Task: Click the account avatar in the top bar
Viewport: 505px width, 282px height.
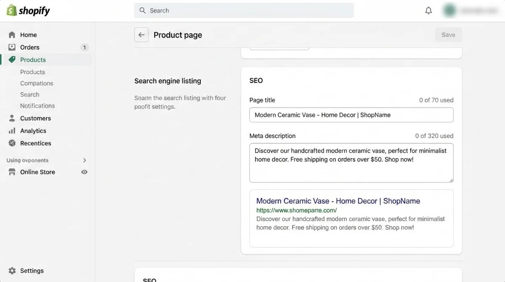Action: click(x=449, y=10)
